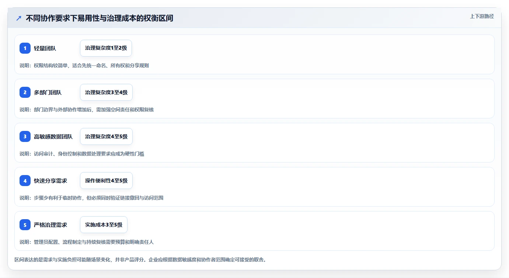The height and width of the screenshot is (278, 509).
Task: Select the 实施成本3至5级 pill
Action: coord(104,225)
